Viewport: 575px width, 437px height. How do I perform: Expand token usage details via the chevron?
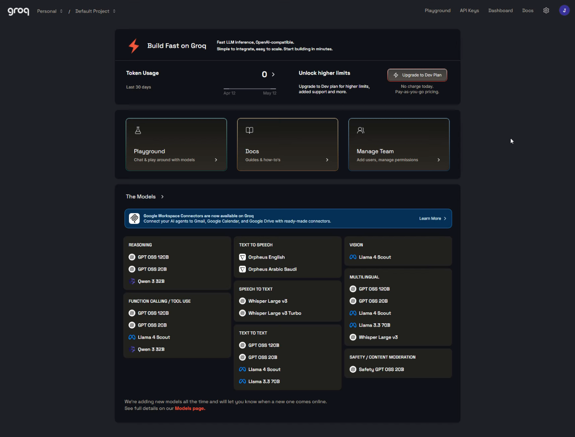pyautogui.click(x=273, y=74)
